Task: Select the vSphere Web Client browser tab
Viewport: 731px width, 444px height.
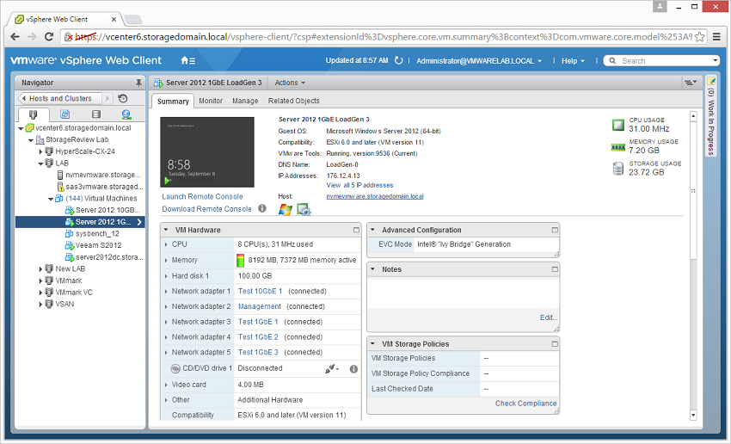Action: [65, 19]
